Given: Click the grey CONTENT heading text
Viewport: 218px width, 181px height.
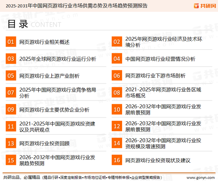Looking at the screenshot, I should pos(46,25).
